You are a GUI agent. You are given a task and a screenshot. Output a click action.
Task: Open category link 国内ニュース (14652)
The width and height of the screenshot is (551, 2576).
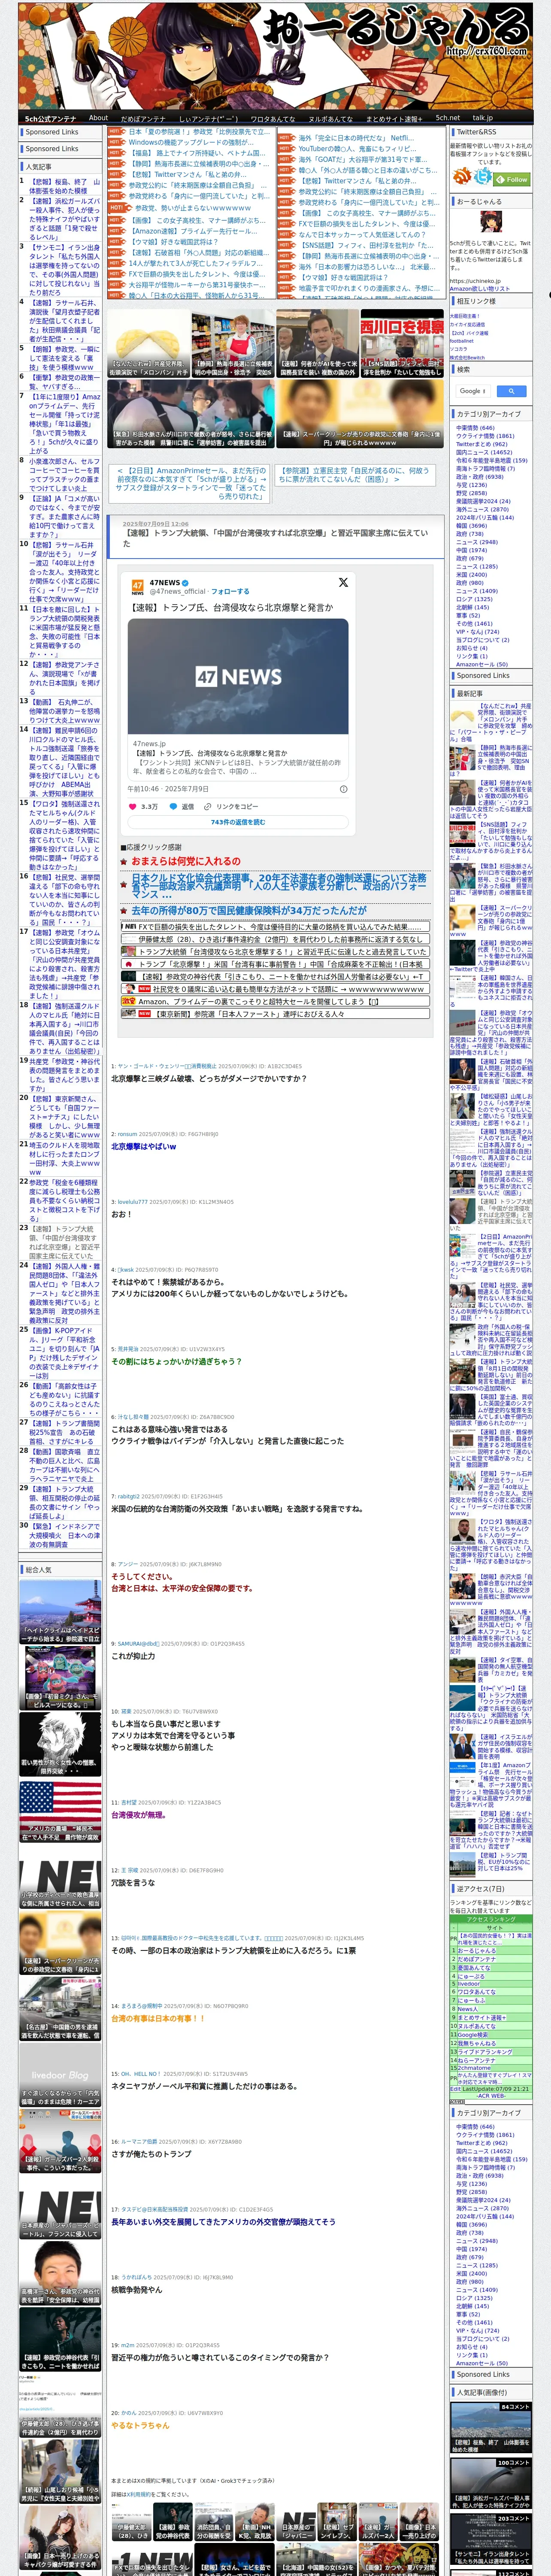coord(484,452)
